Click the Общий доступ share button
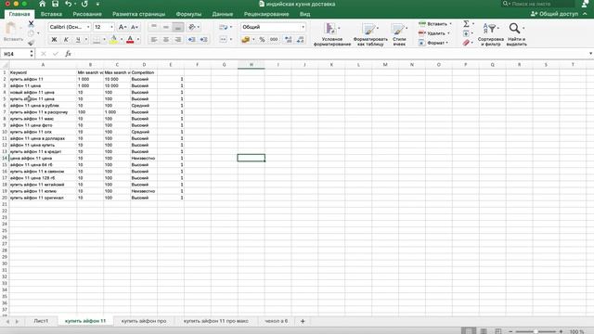This screenshot has height=334, width=594. (555, 14)
